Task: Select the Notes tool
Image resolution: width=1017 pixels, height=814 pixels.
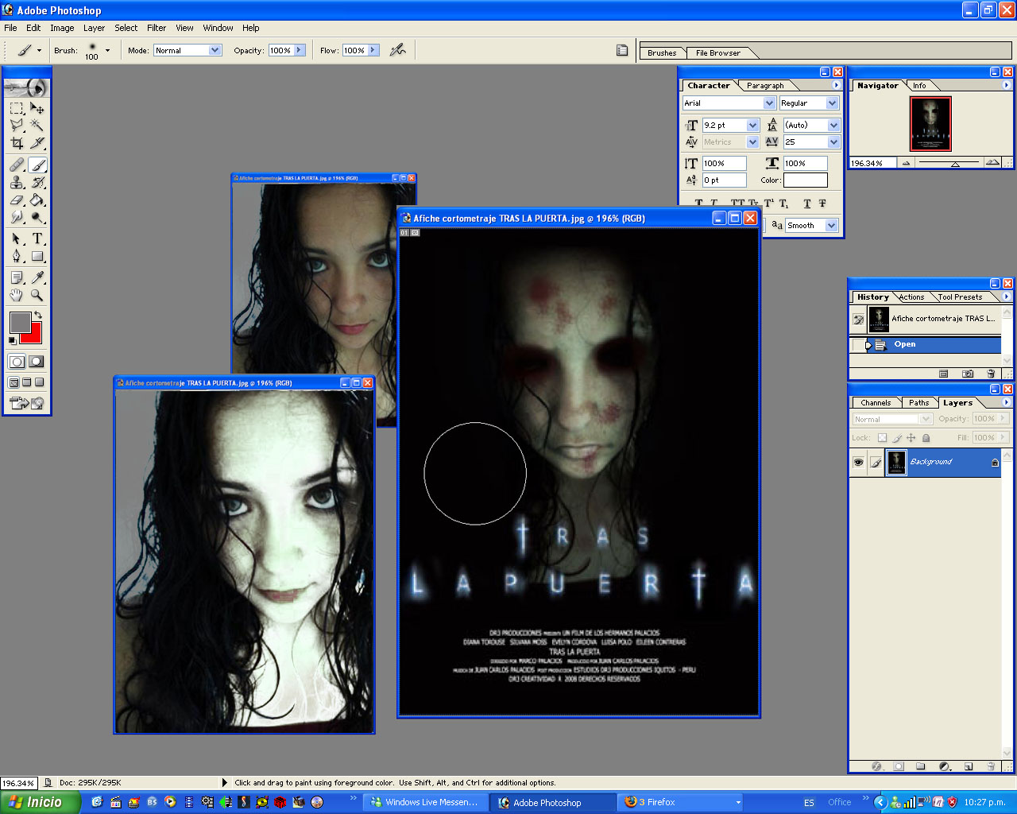Action: 17,277
